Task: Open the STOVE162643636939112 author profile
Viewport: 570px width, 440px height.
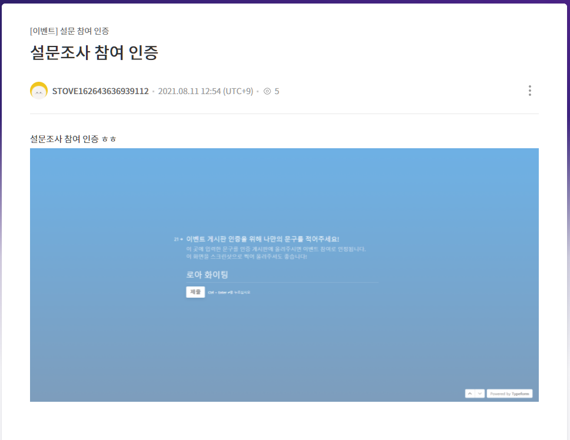Action: click(x=100, y=91)
